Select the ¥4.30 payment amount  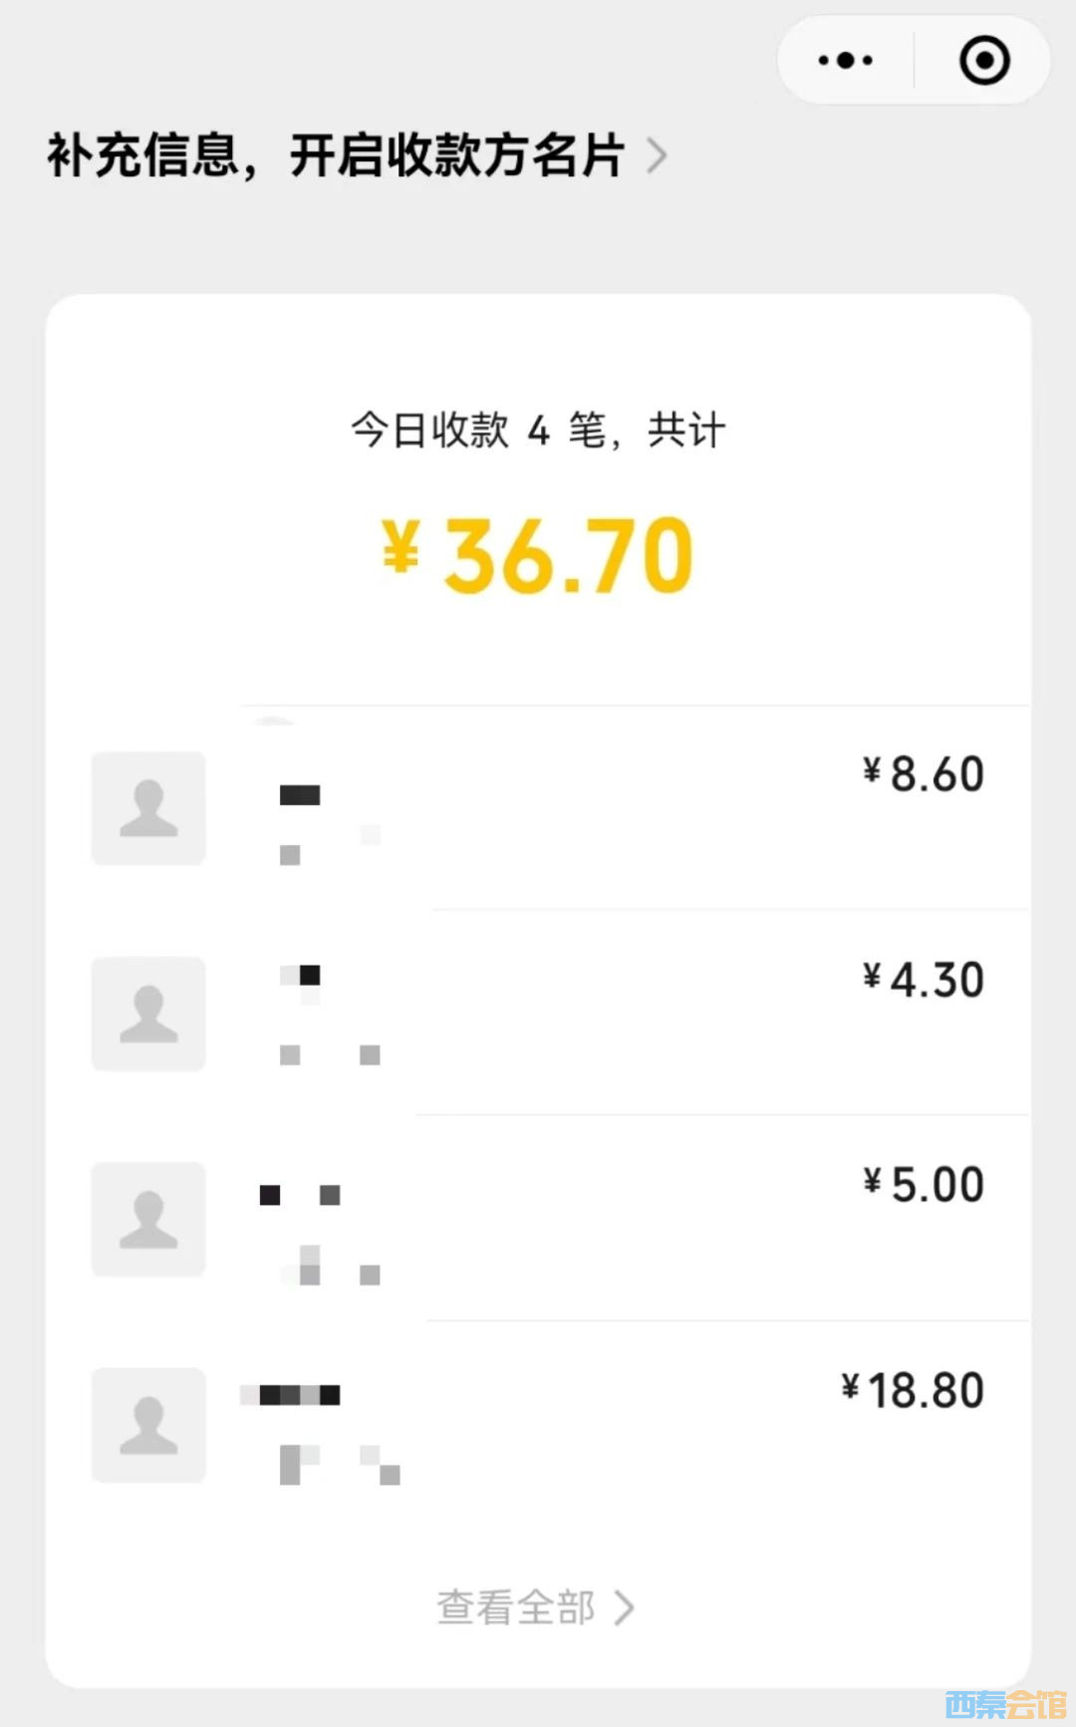(924, 980)
